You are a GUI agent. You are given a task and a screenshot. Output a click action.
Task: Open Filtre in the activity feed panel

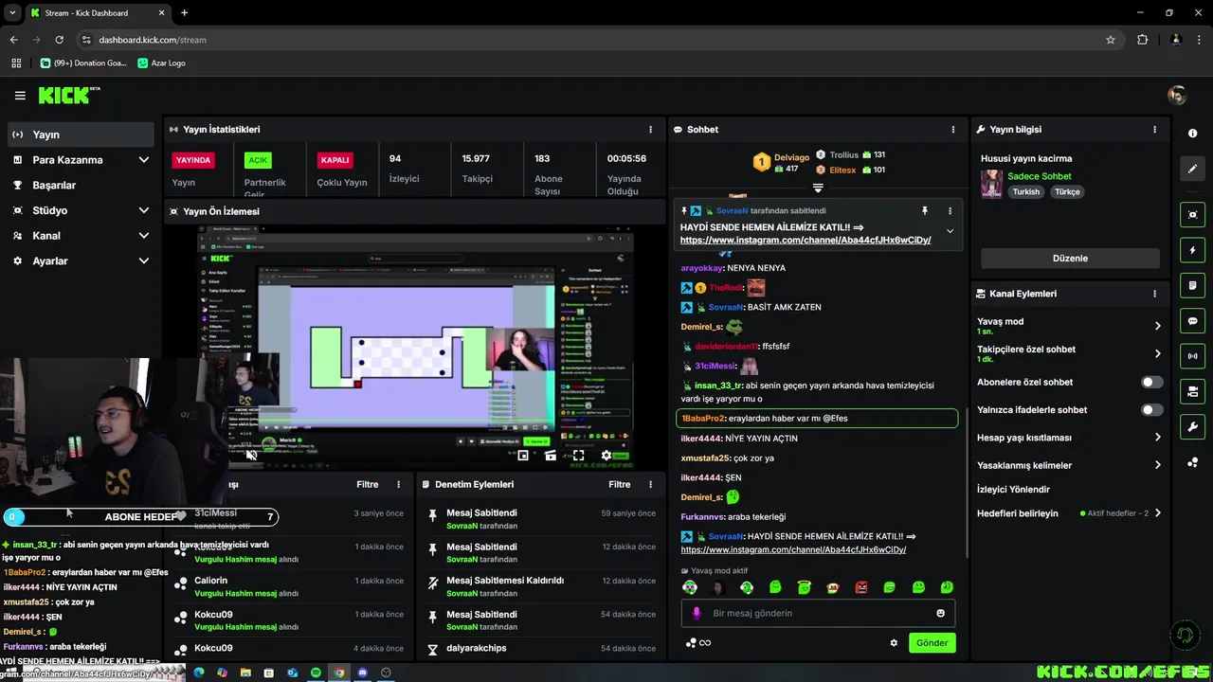click(x=367, y=485)
